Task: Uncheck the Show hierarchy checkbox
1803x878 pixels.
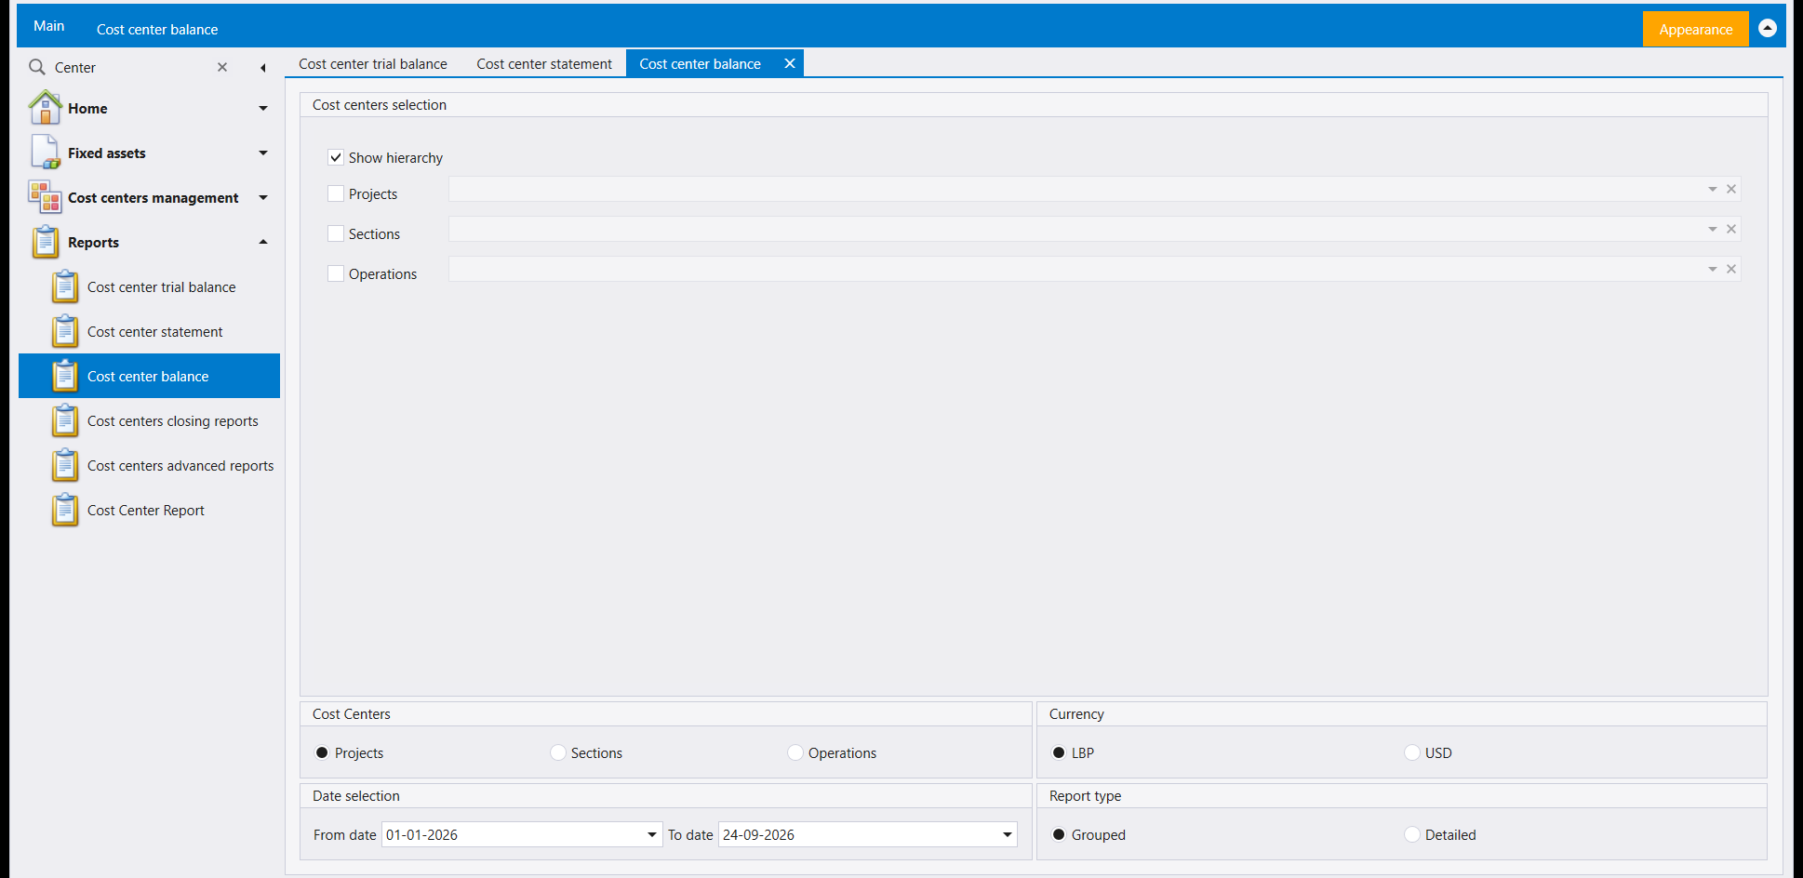Action: coord(336,157)
